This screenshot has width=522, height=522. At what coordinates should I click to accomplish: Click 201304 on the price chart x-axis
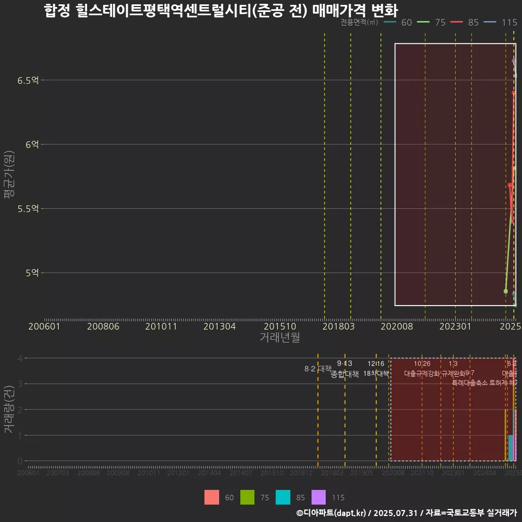point(219,326)
